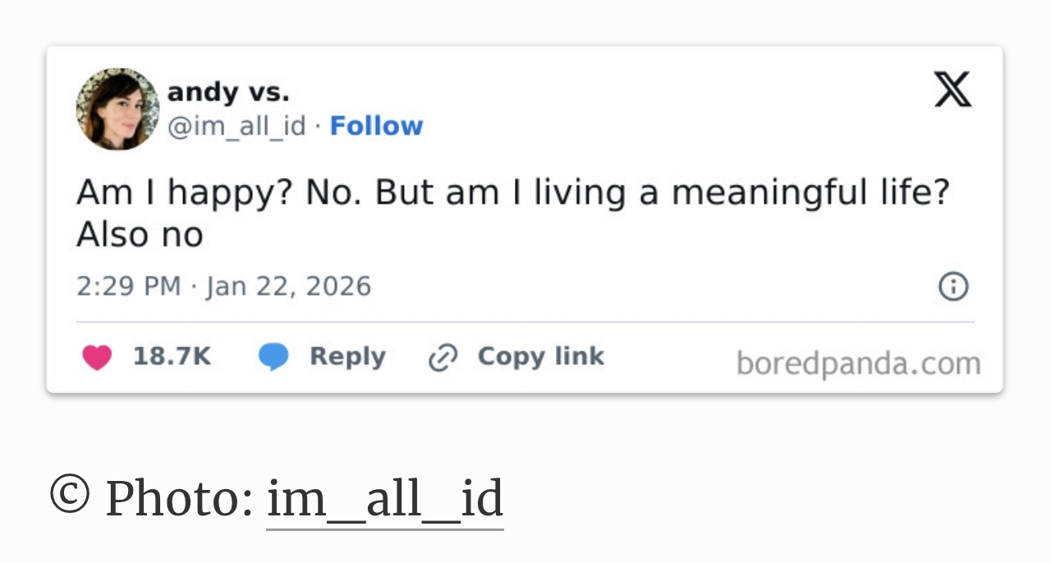The width and height of the screenshot is (1051, 563).
Task: Open the @im_all_id handle in the tweet header
Action: (236, 126)
